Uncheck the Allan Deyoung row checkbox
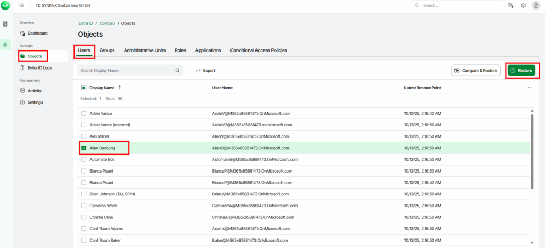545x248 pixels. click(84, 148)
